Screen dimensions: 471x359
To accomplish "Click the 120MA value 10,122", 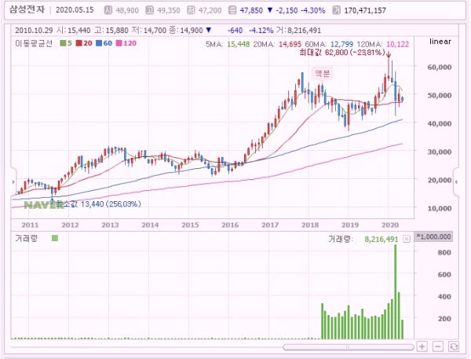I will (x=397, y=45).
